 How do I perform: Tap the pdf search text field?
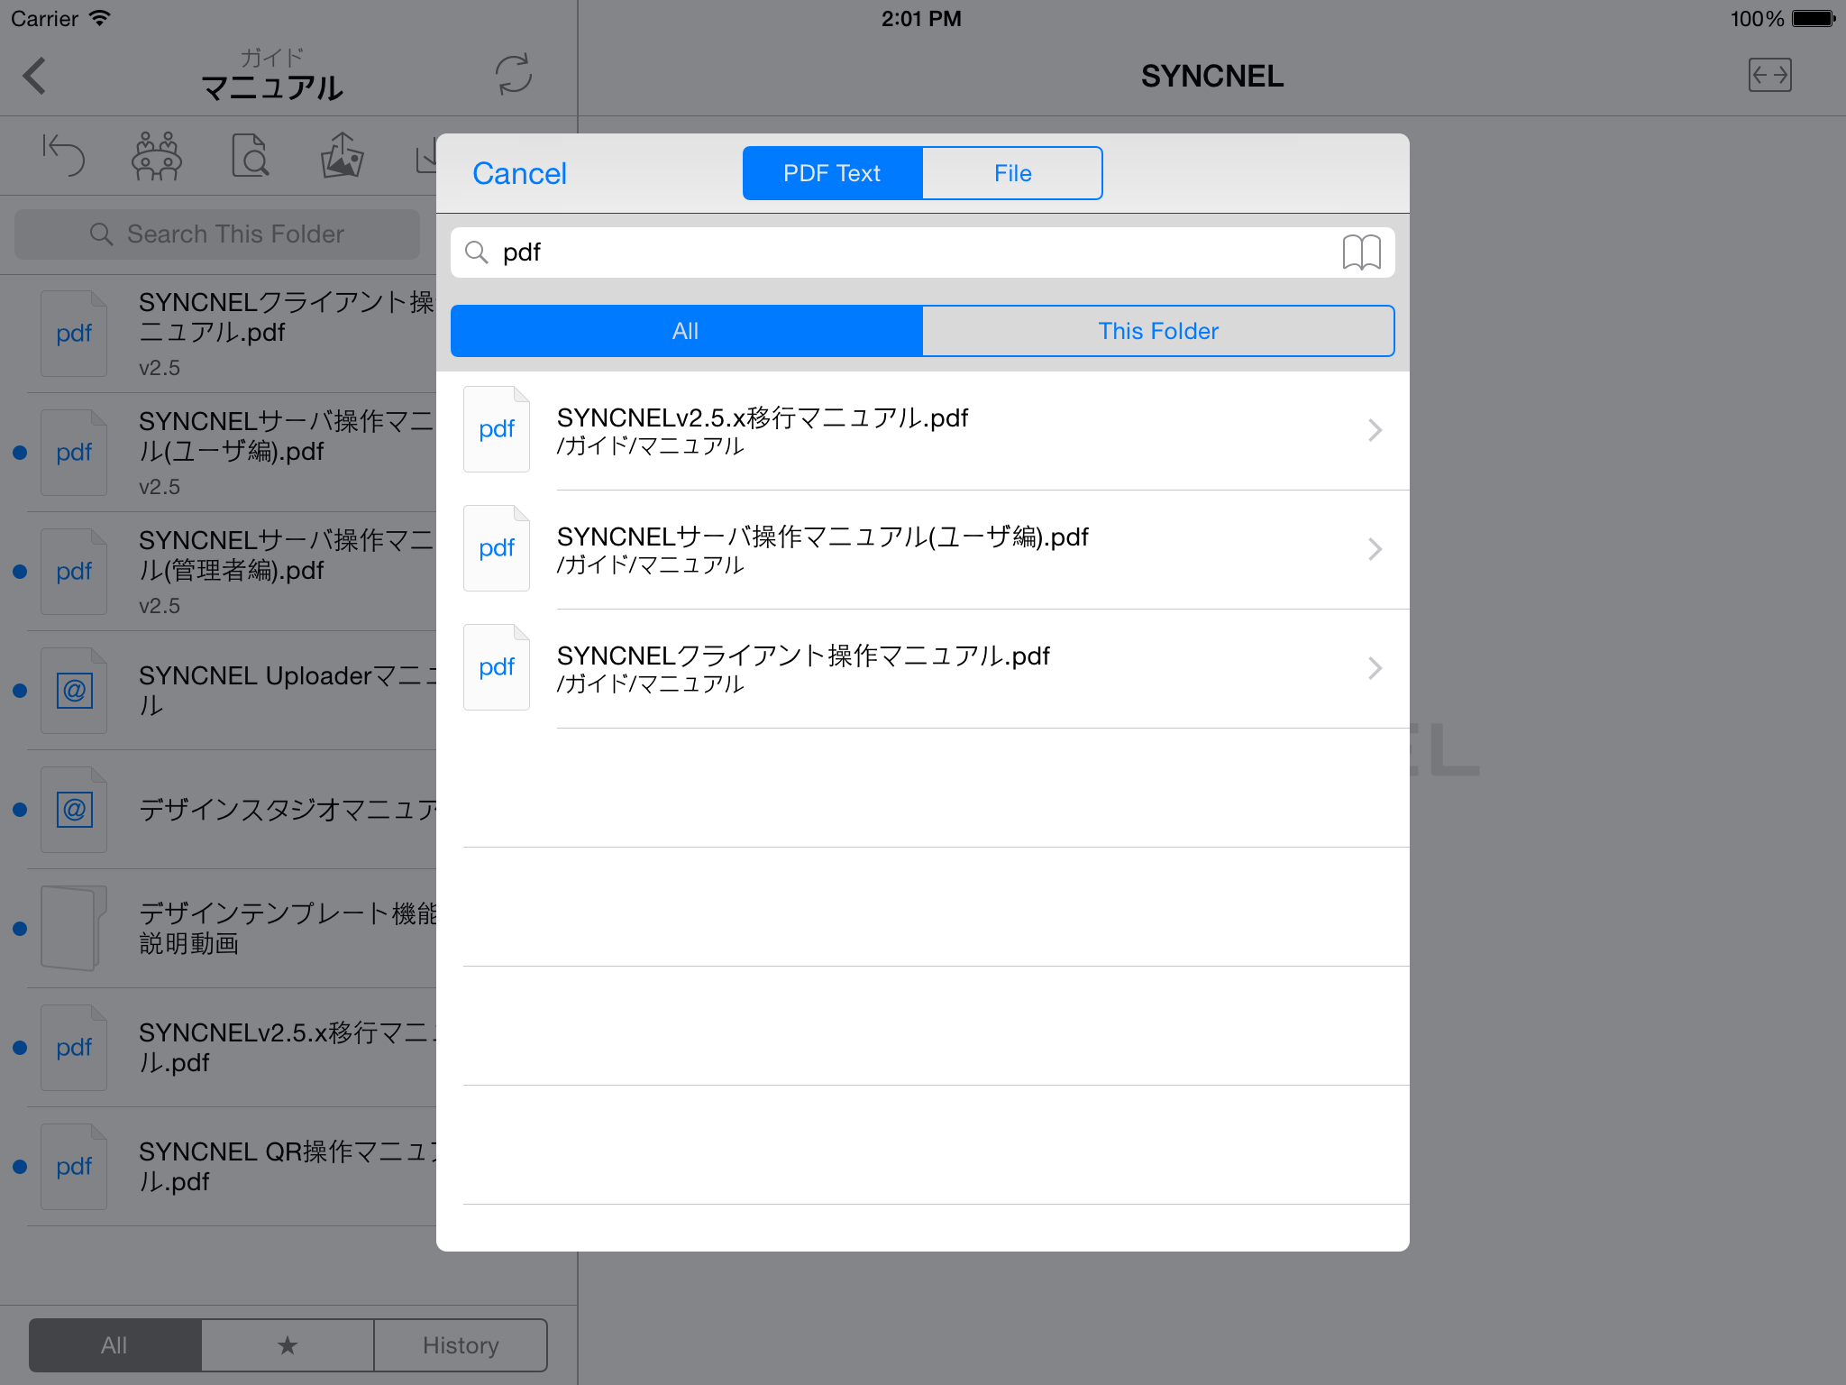tap(923, 252)
